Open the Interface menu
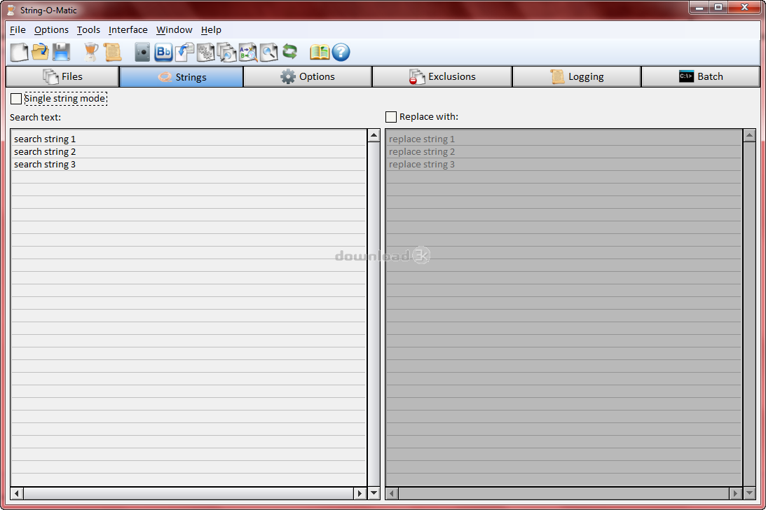The width and height of the screenshot is (766, 510). pyautogui.click(x=128, y=30)
